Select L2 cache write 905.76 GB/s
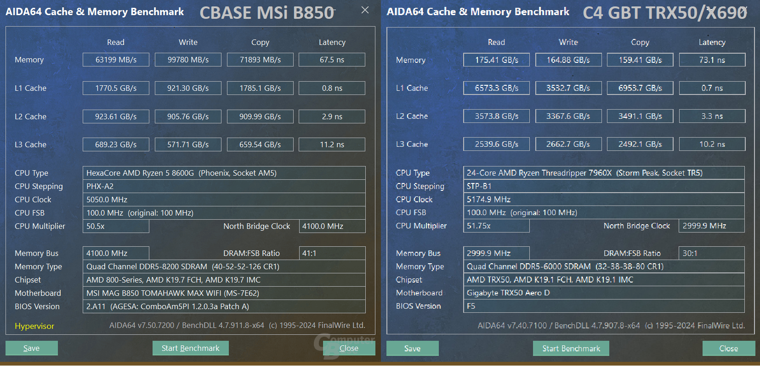760x366 pixels. [188, 116]
